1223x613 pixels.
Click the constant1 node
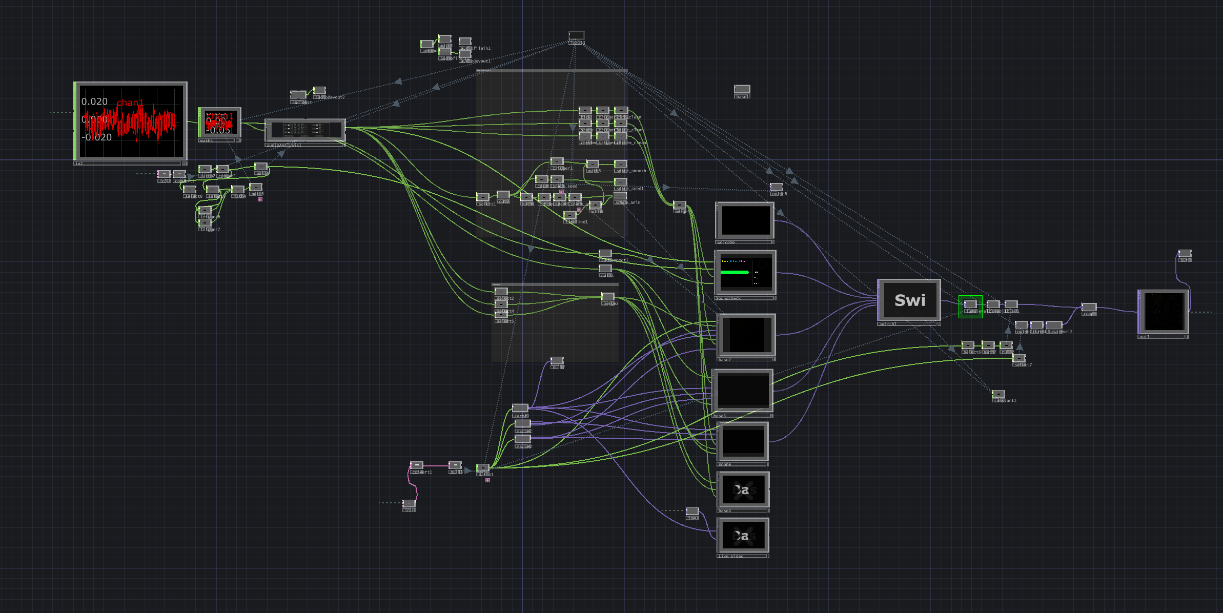tap(998, 394)
